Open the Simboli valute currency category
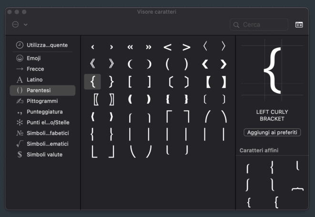Viewport: 315px width, 217px height. coord(44,154)
